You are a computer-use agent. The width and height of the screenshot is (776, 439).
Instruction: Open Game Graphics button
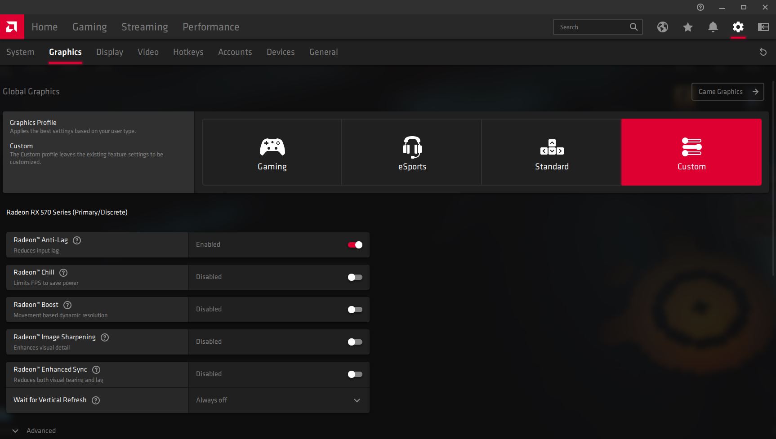click(727, 92)
